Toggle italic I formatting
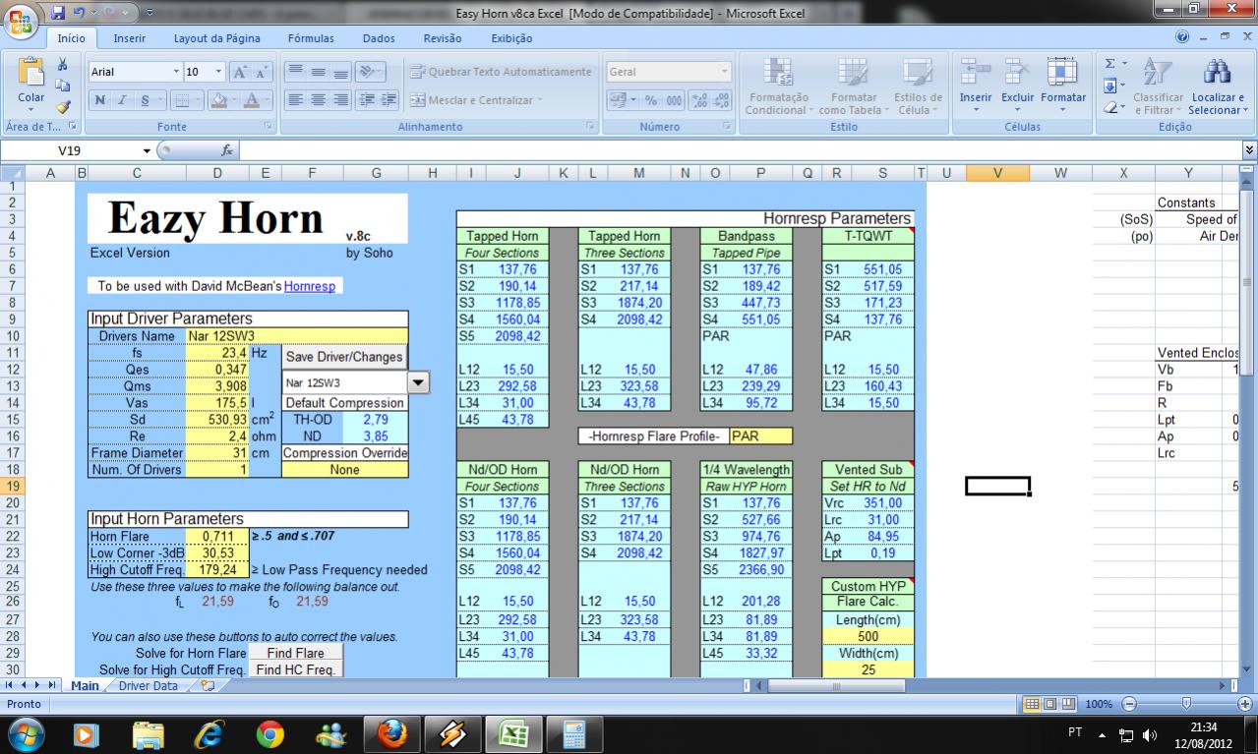The image size is (1258, 754). 124,99
